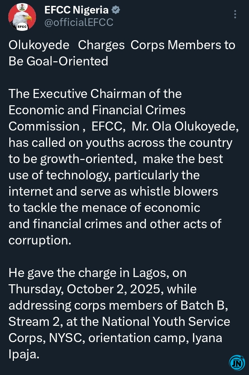
Task: Click the JN watermark logo
Action: pyautogui.click(x=237, y=363)
